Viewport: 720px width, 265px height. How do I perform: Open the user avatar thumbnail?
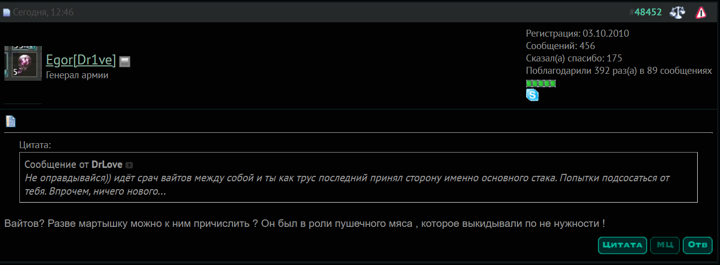pyautogui.click(x=23, y=63)
